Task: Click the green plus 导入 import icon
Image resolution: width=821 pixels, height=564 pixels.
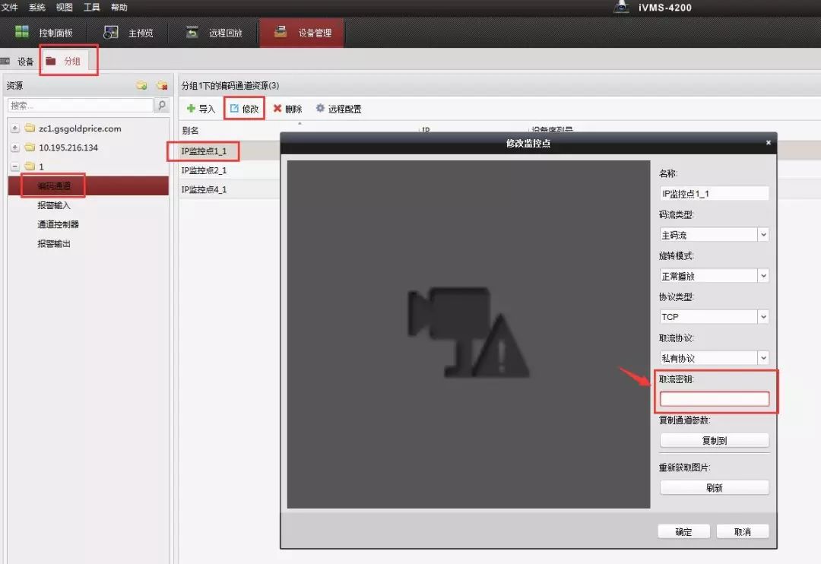Action: click(x=191, y=109)
